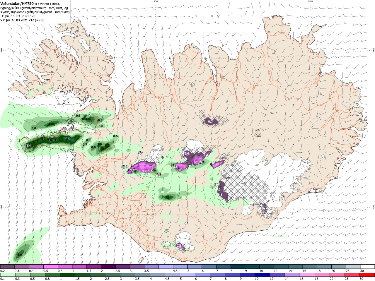Select the initial time line IT þri. 16. 03. 2021 12Z
375x281 pixels.
point(18,16)
